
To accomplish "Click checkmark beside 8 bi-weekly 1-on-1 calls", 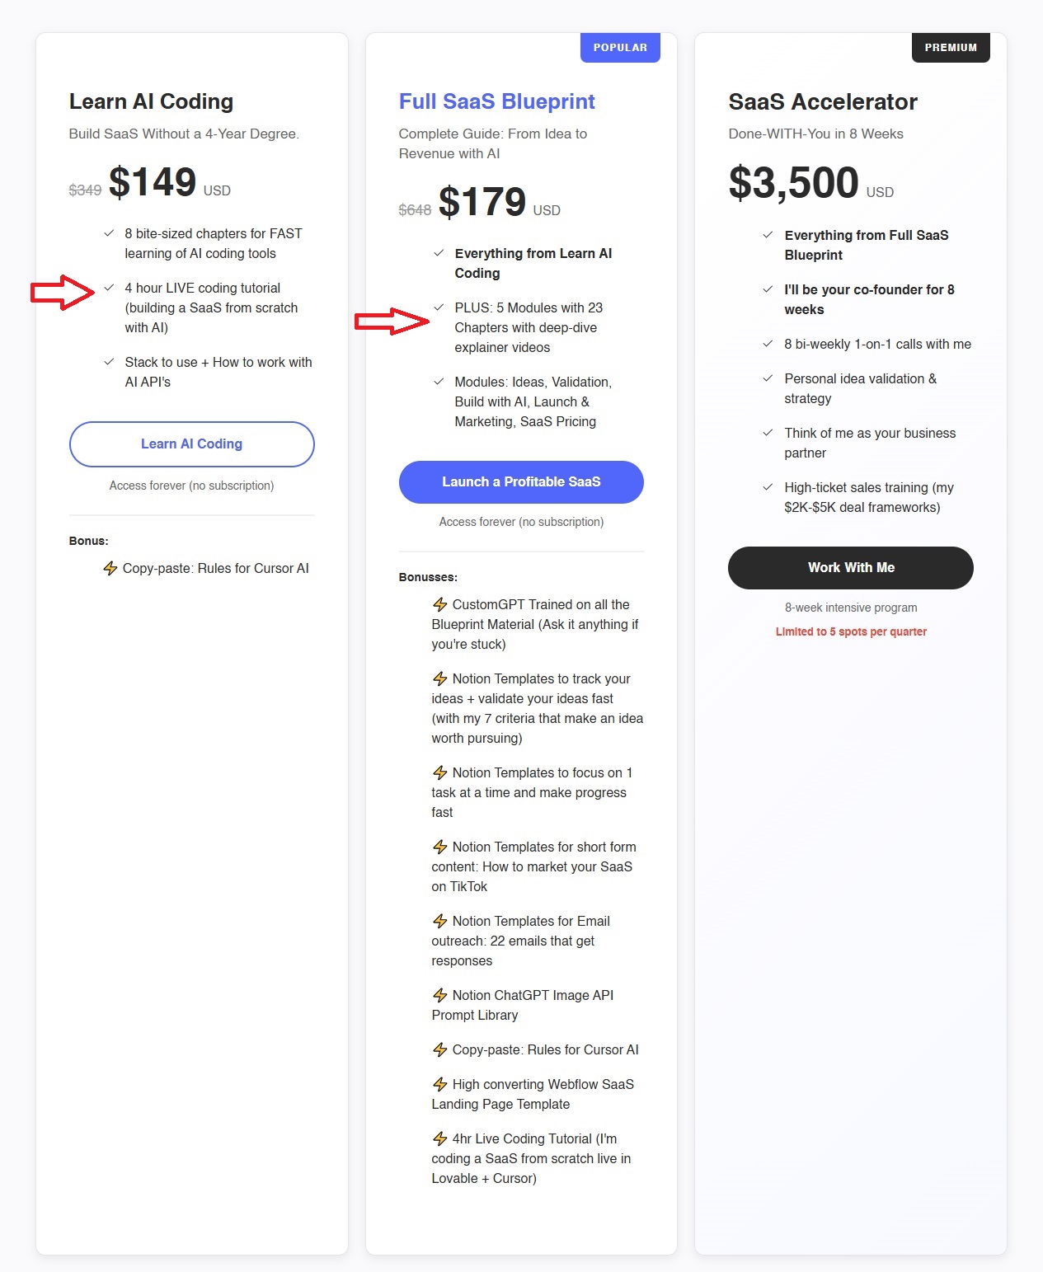I will click(768, 344).
